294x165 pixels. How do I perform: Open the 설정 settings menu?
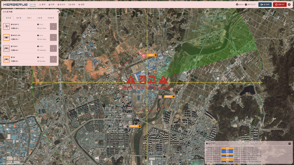(x=81, y=5)
